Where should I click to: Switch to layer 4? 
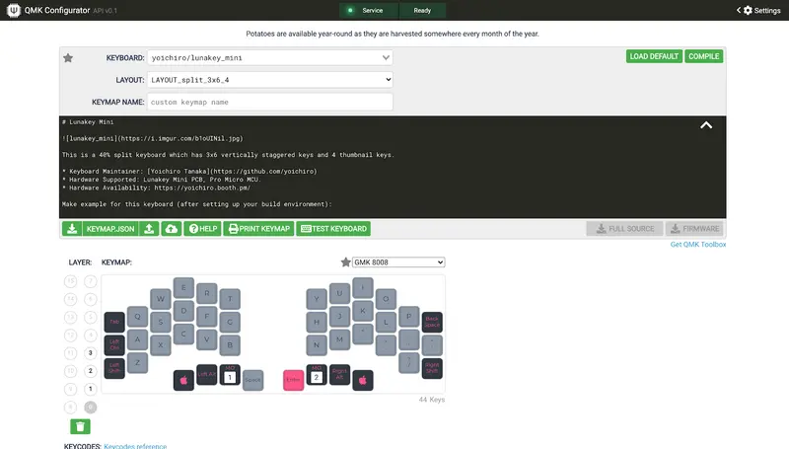pos(91,335)
